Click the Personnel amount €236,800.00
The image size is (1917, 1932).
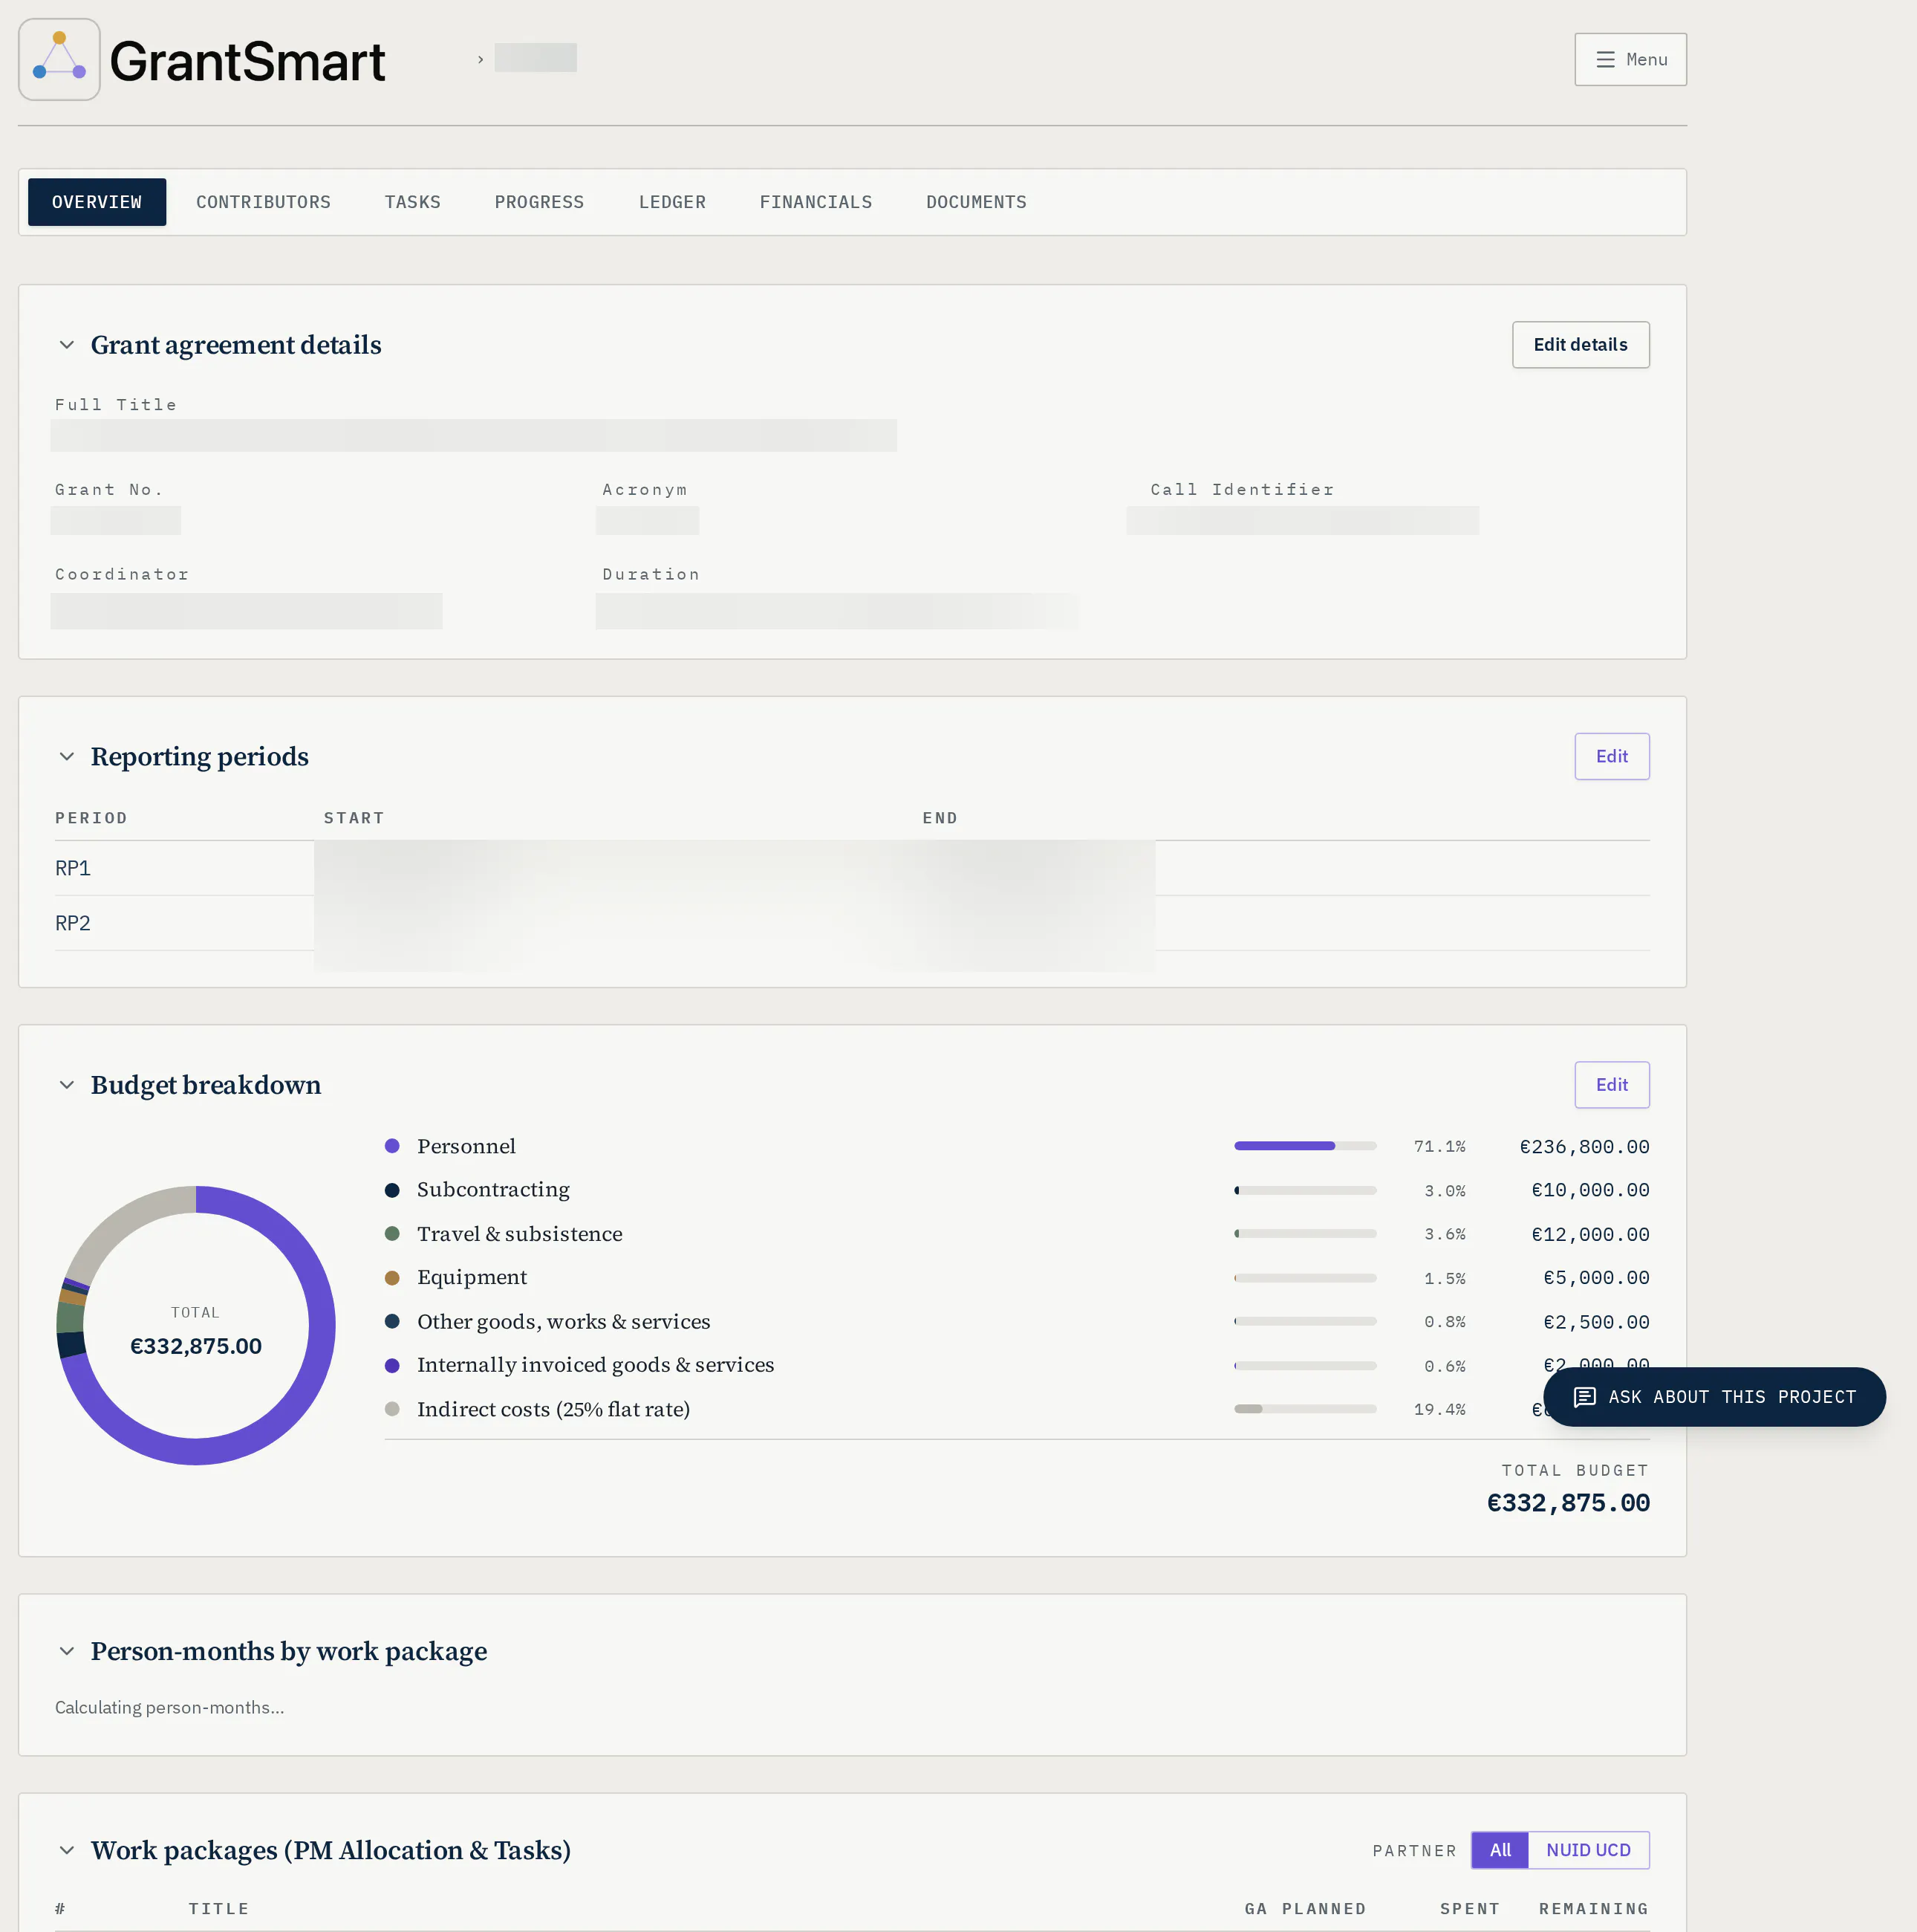[x=1584, y=1148]
